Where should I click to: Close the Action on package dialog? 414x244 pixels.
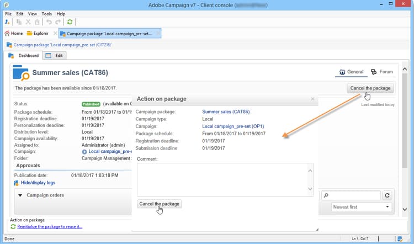(312, 99)
